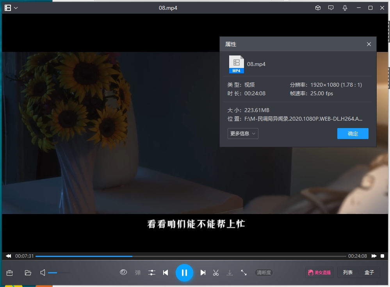Pin the player window on top
The height and width of the screenshot is (287, 390).
pyautogui.click(x=345, y=8)
